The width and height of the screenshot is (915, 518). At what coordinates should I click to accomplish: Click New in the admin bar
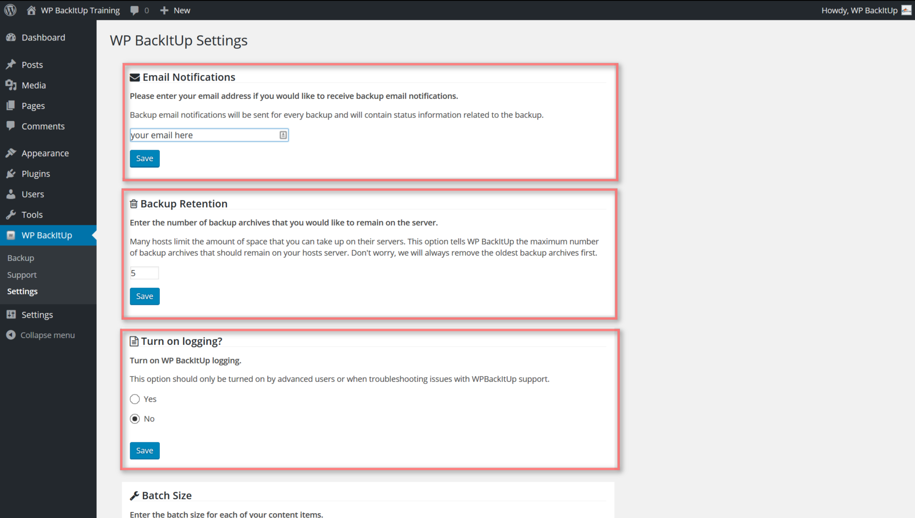click(x=182, y=10)
